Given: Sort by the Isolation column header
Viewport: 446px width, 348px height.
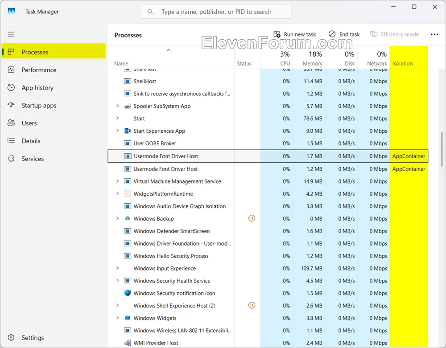Looking at the screenshot, I should (409, 57).
